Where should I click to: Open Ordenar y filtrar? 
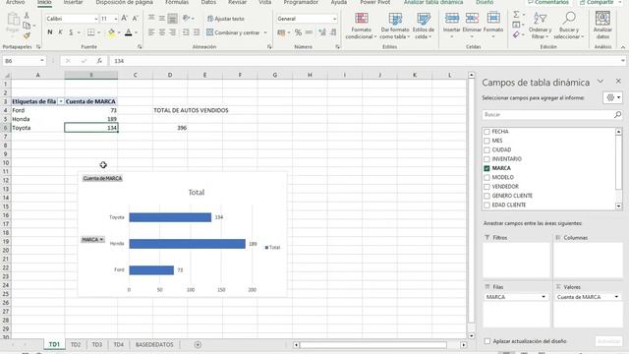(540, 26)
